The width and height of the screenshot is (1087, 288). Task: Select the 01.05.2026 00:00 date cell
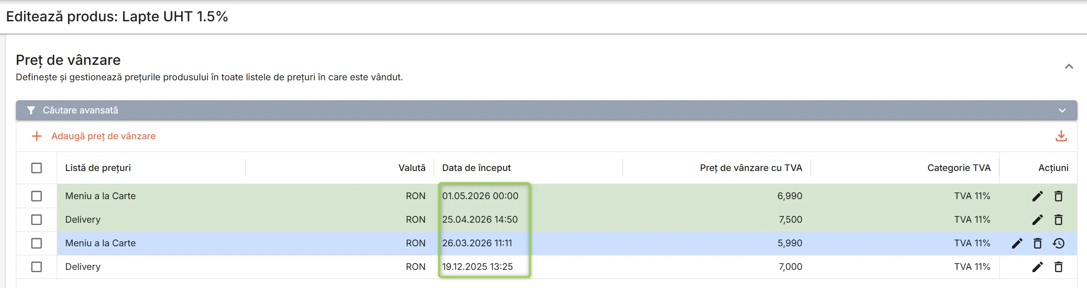click(480, 196)
